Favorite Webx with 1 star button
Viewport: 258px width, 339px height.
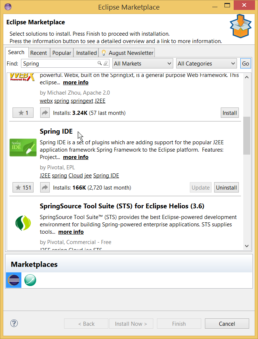[23, 113]
